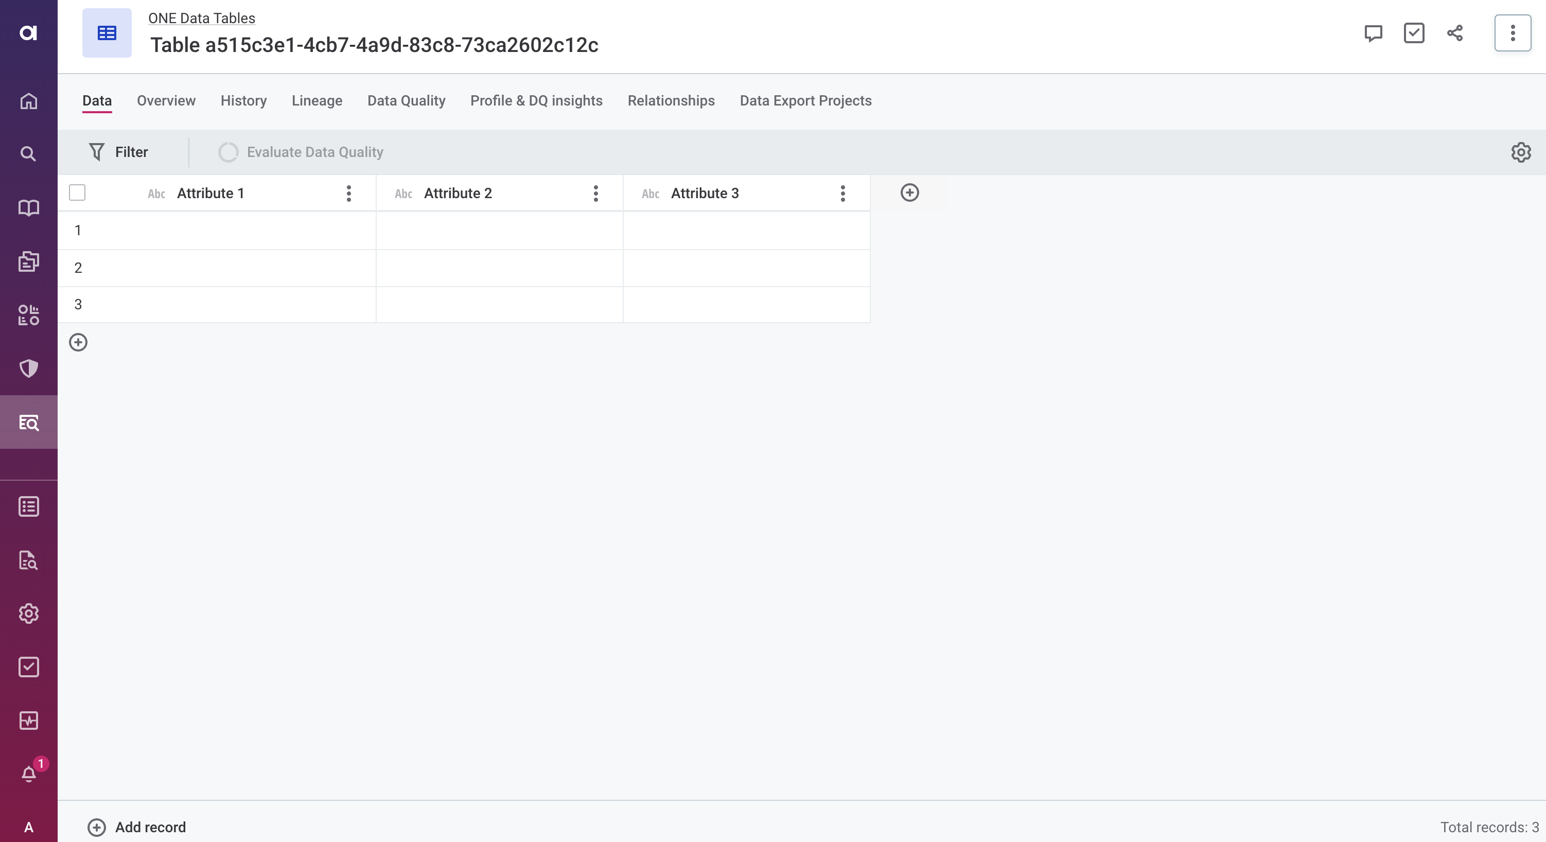1546x842 pixels.
Task: Open the notifications bell with badge
Action: (x=28, y=774)
